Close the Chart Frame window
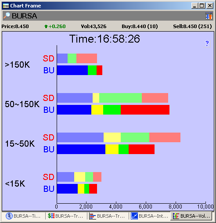Image resolution: width=216 pixels, height=223 pixels. (210, 6)
